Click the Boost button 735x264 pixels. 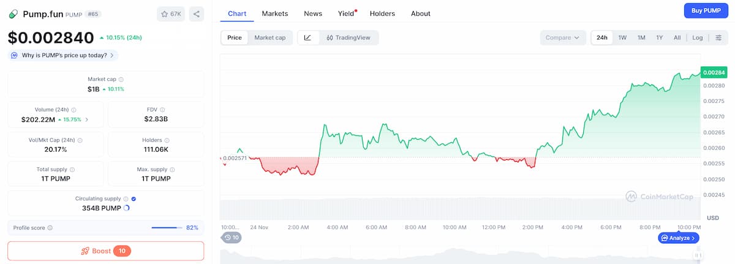[105, 251]
